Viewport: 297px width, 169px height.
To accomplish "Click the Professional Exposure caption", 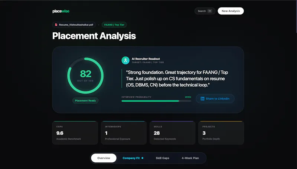I will pyautogui.click(x=118, y=139).
